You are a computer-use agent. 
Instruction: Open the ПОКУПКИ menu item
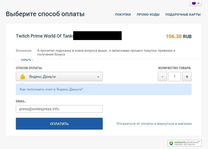pos(123,14)
